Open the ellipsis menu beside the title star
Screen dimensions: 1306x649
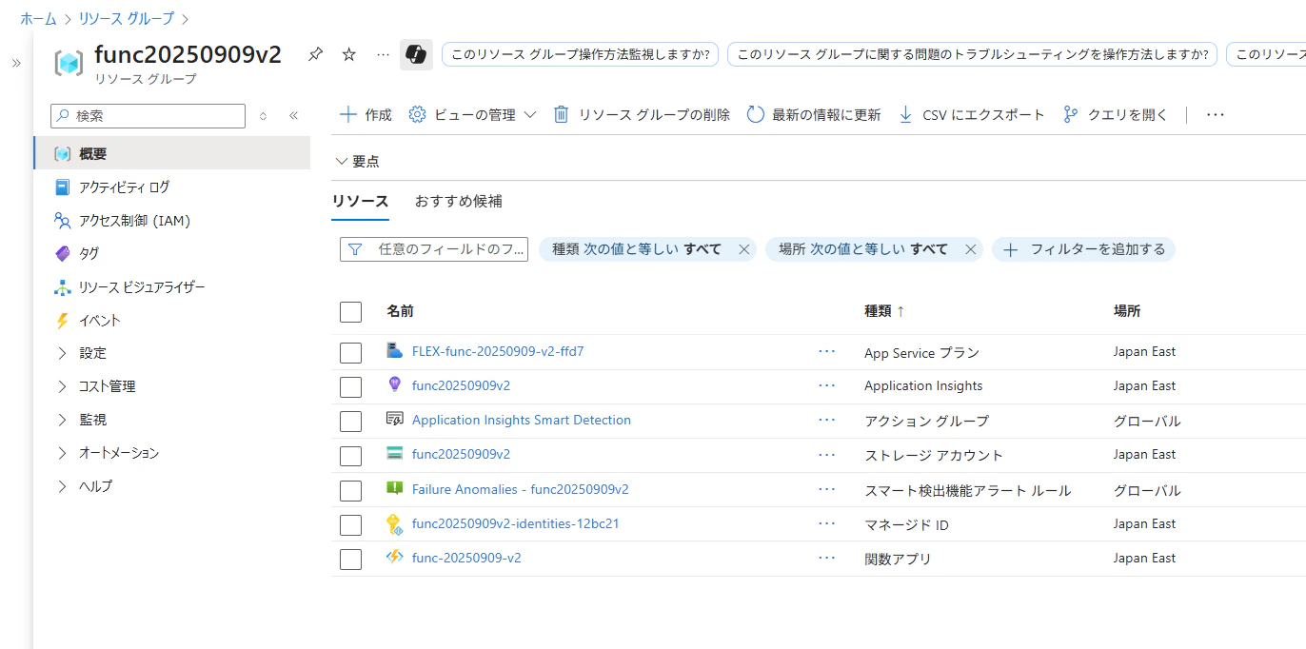383,55
